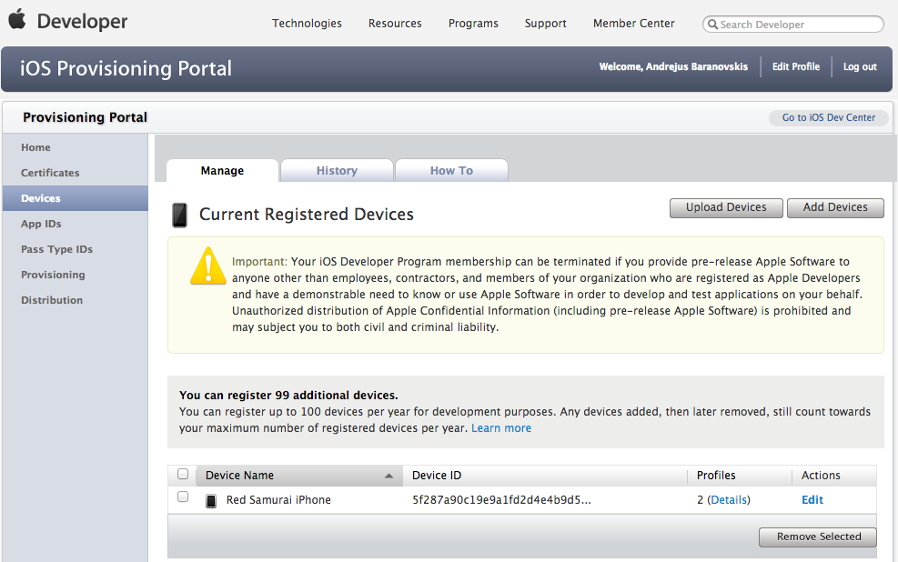Click the Red Samurai iPhone device icon
The height and width of the screenshot is (562, 898).
coord(211,500)
